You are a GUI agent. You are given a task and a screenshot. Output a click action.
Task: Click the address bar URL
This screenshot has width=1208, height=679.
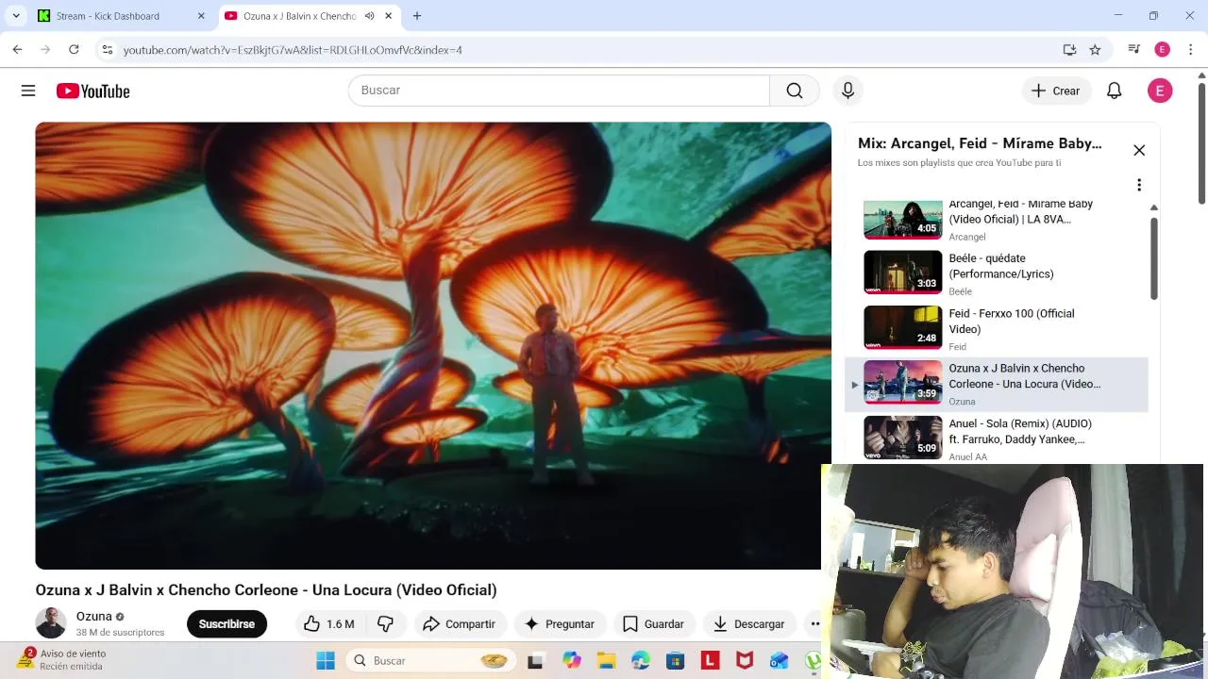pyautogui.click(x=293, y=50)
